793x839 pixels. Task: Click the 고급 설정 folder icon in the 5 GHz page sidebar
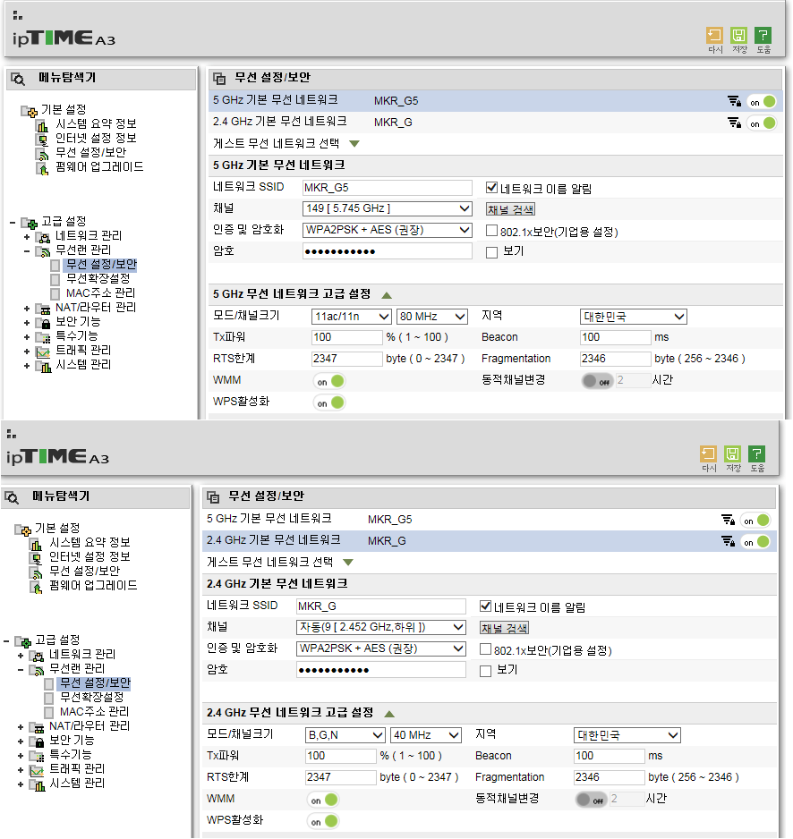point(29,223)
